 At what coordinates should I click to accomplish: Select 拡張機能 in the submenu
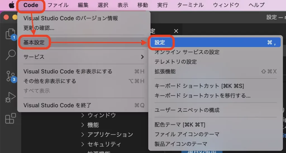pos(215,71)
